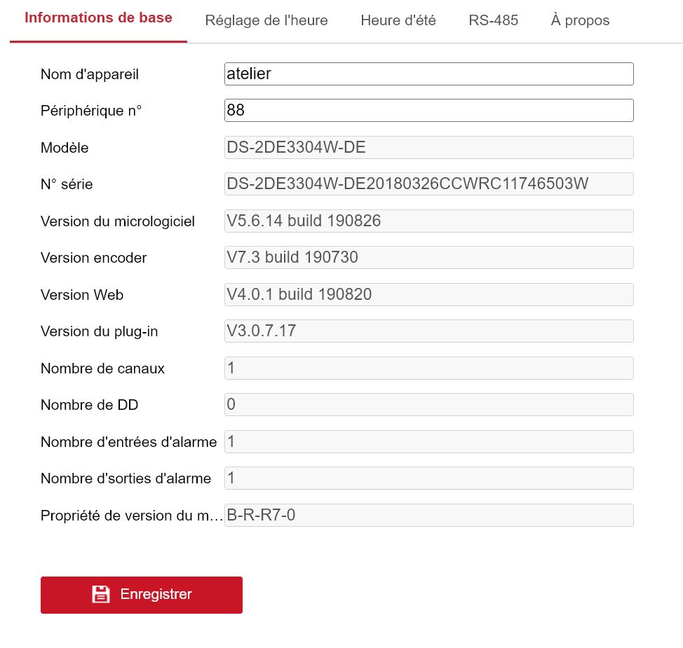Open the Heure d'été tab
The width and height of the screenshot is (683, 648).
click(398, 20)
